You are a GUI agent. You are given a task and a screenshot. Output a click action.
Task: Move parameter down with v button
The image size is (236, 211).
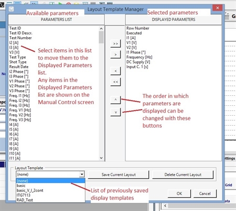[115, 112]
